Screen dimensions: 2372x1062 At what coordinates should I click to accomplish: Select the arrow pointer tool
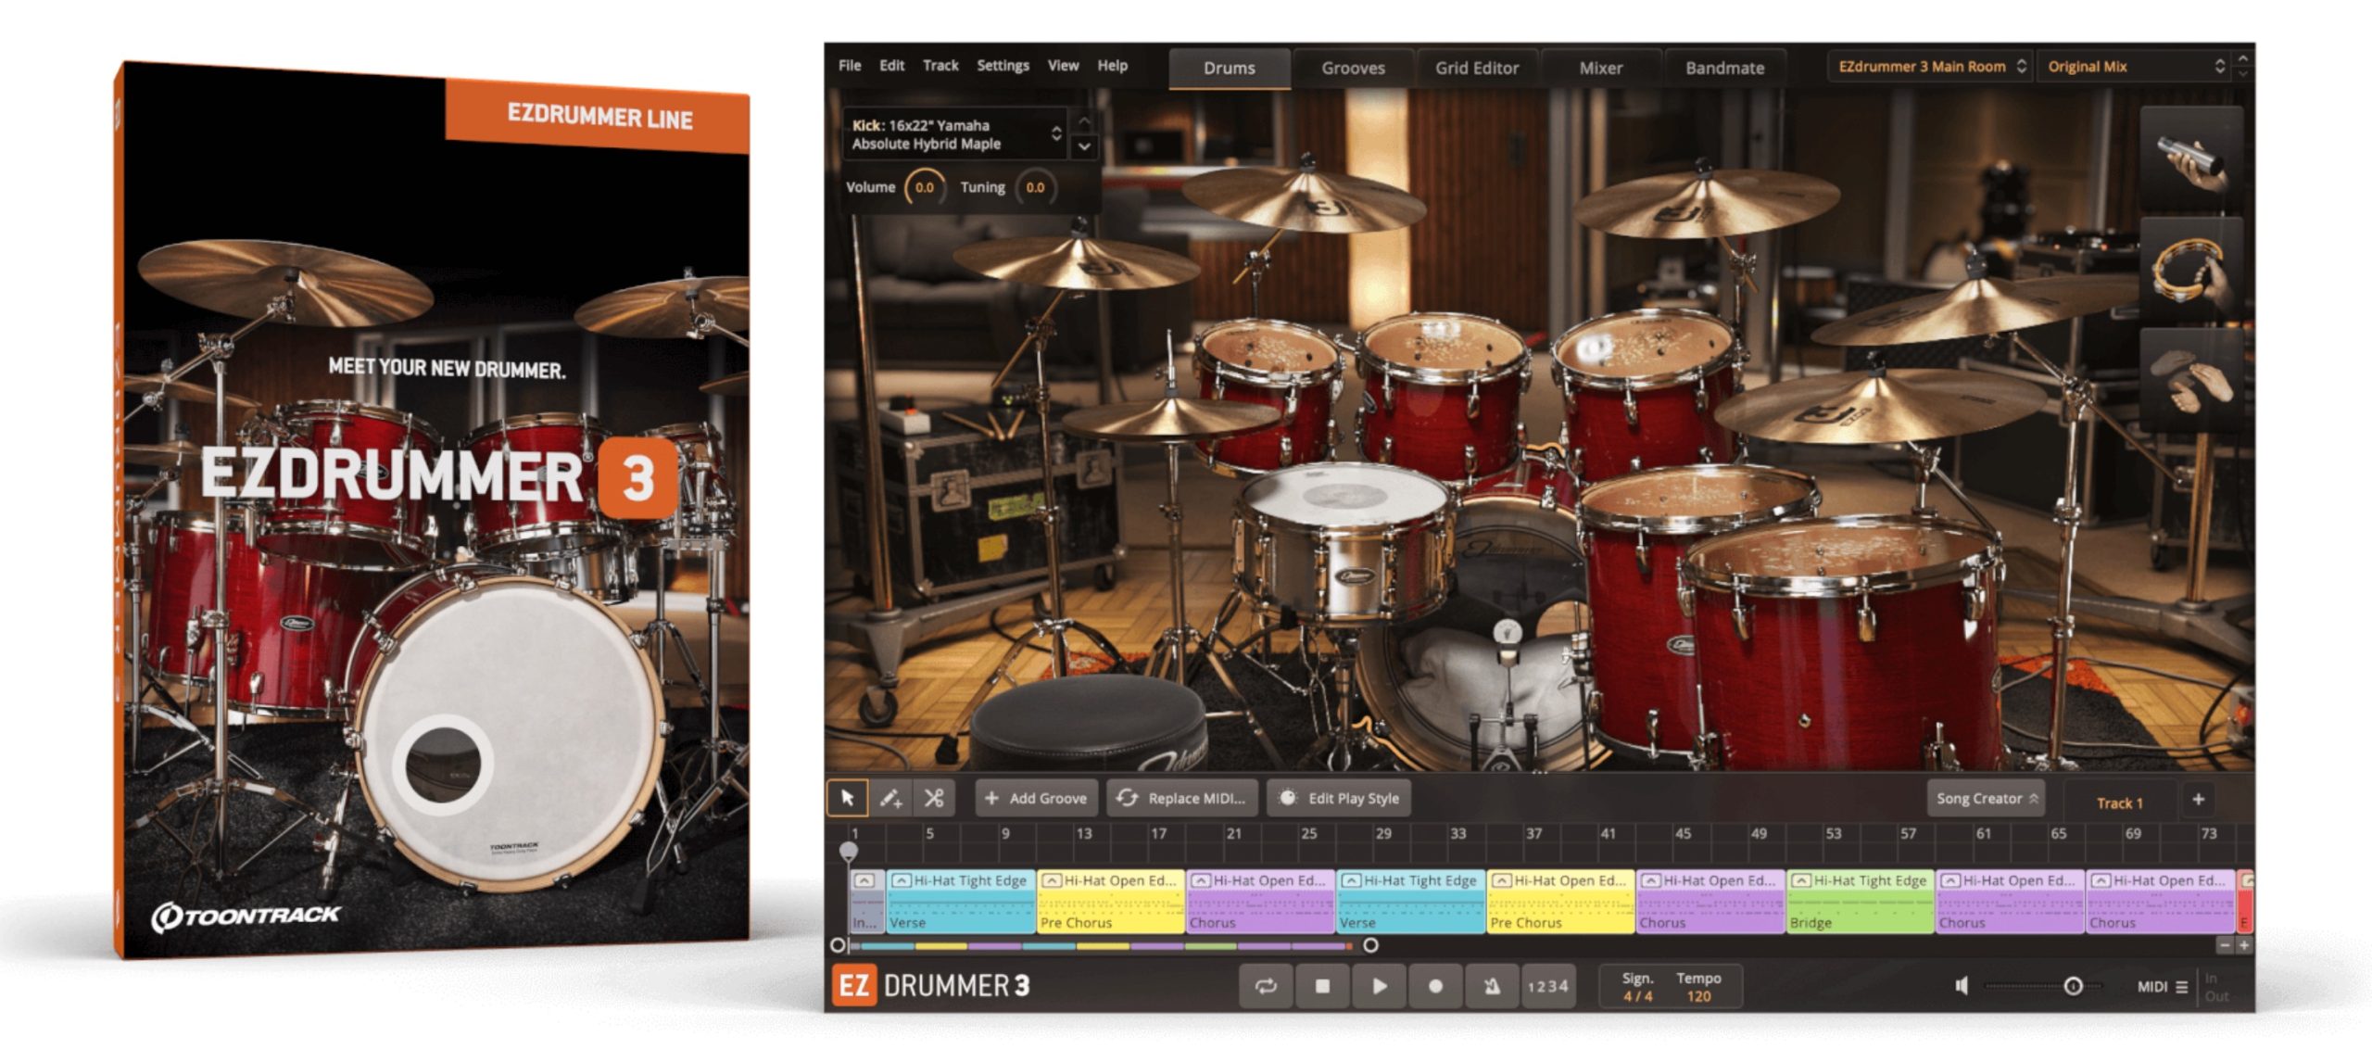[847, 798]
